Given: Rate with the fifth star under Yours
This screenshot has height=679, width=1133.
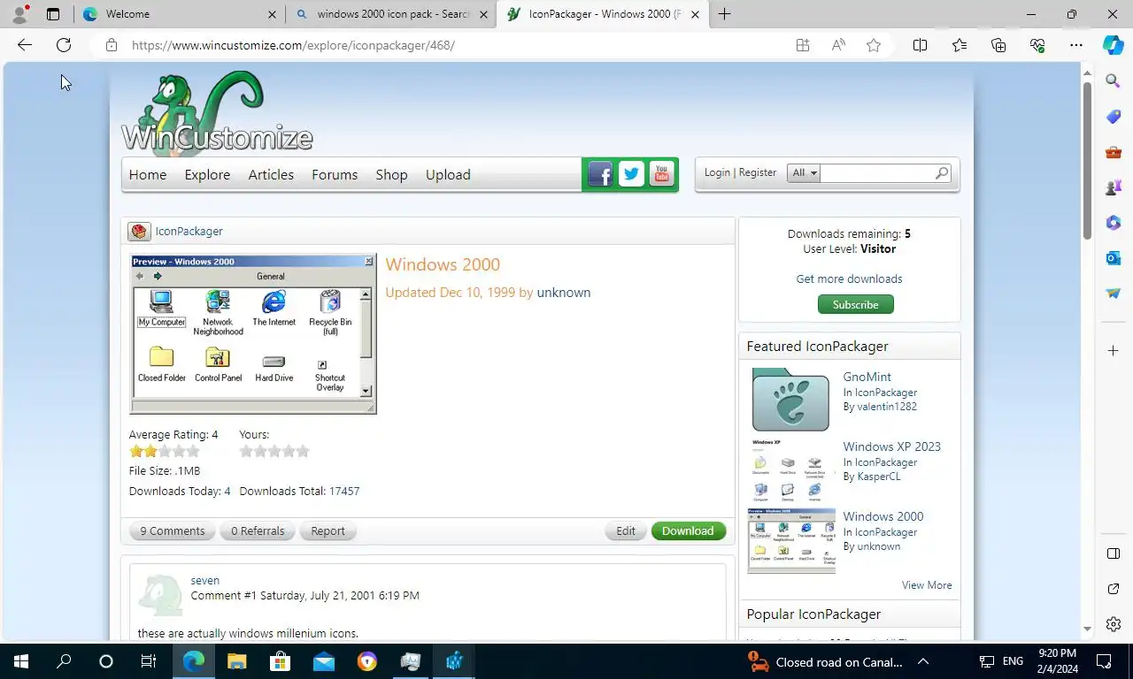Looking at the screenshot, I should (x=303, y=451).
